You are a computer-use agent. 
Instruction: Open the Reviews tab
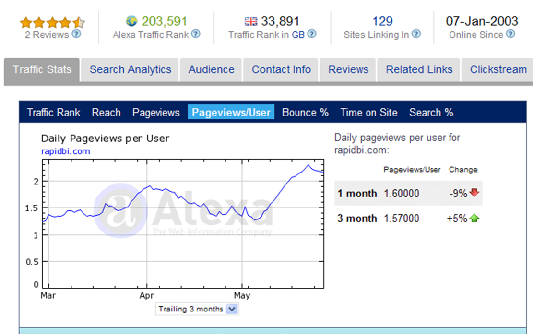pyautogui.click(x=348, y=70)
